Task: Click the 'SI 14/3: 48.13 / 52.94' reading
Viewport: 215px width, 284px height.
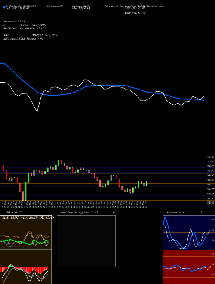Action: tap(33, 25)
